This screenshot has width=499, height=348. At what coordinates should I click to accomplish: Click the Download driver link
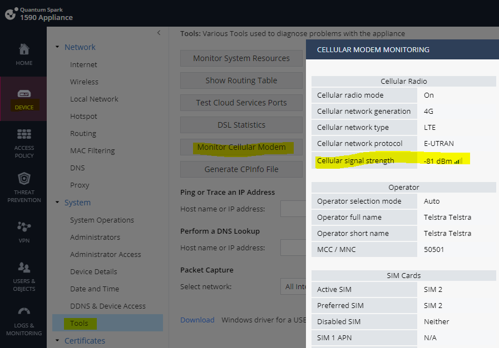(197, 320)
